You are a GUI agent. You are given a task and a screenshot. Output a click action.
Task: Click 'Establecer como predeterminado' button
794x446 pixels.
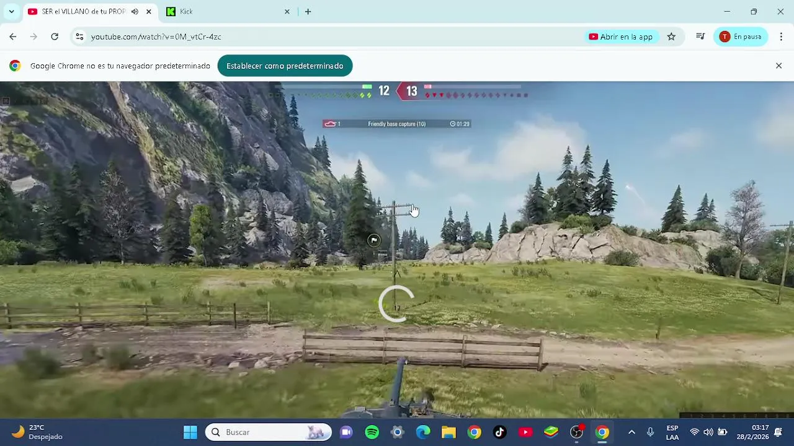[285, 66]
